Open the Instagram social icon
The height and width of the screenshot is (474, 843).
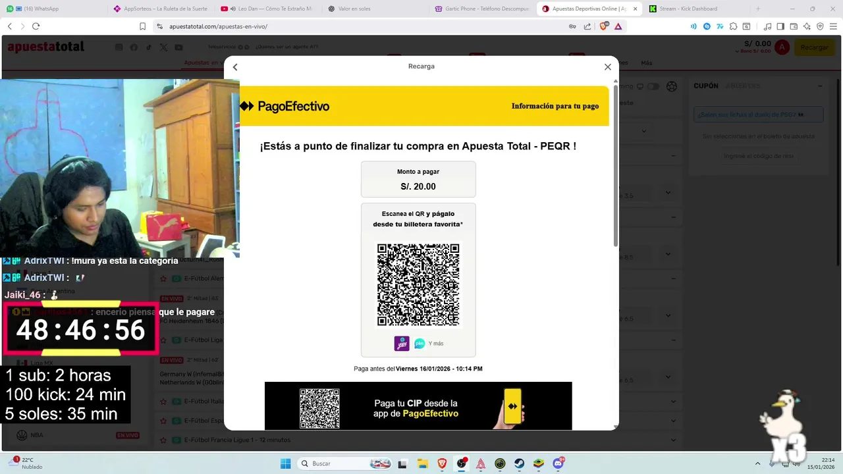pyautogui.click(x=119, y=47)
